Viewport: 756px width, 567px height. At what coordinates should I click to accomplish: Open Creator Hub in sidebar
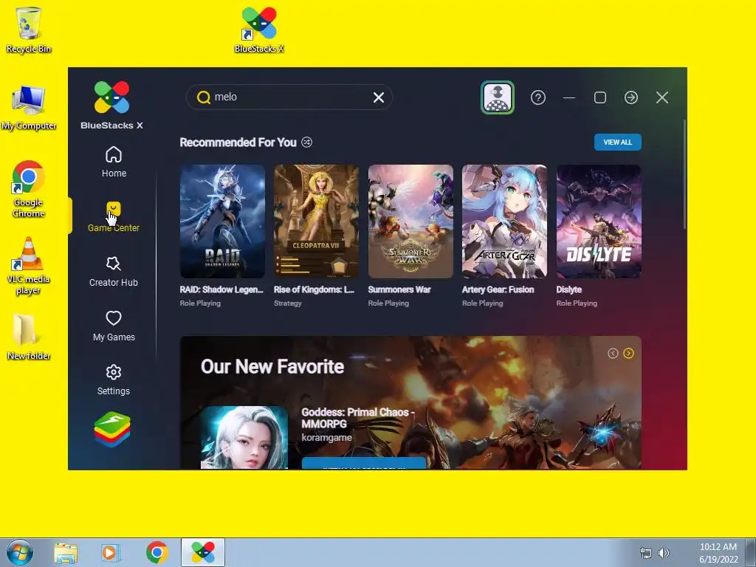pos(113,272)
